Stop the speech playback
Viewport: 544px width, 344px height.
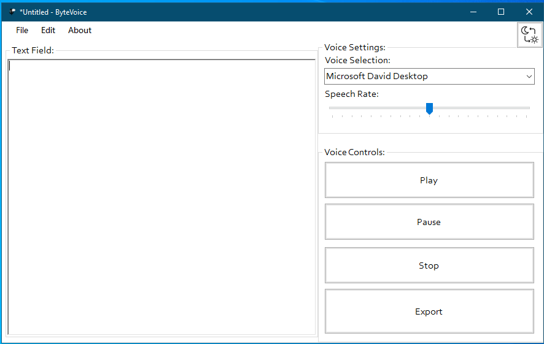point(429,266)
